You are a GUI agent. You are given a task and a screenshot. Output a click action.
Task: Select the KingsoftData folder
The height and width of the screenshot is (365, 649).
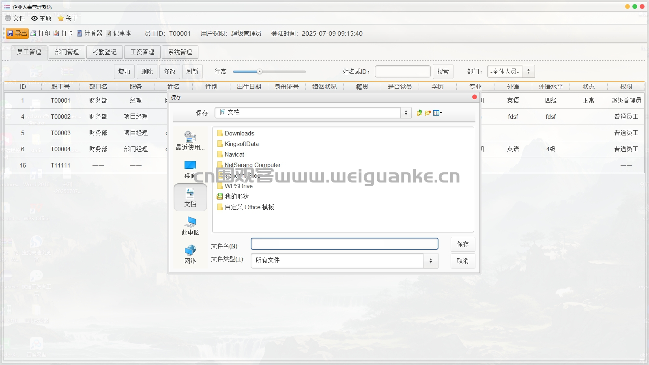click(238, 144)
